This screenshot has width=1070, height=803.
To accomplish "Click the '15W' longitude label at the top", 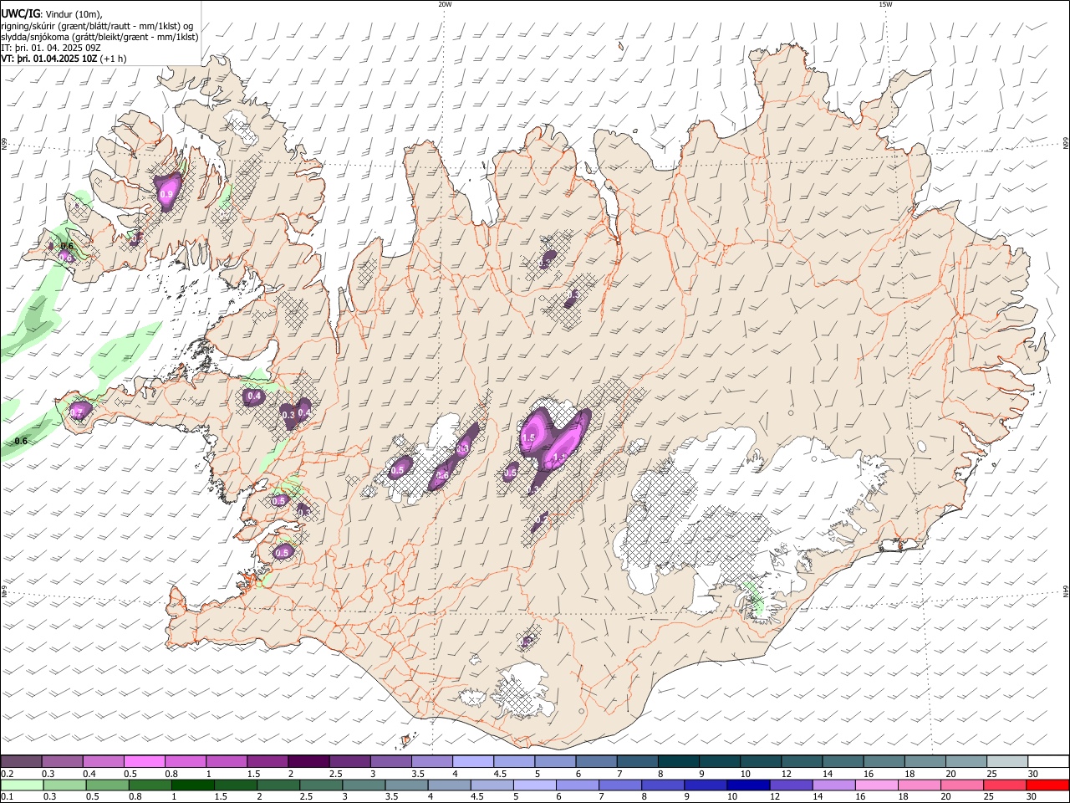I will tap(885, 3).
